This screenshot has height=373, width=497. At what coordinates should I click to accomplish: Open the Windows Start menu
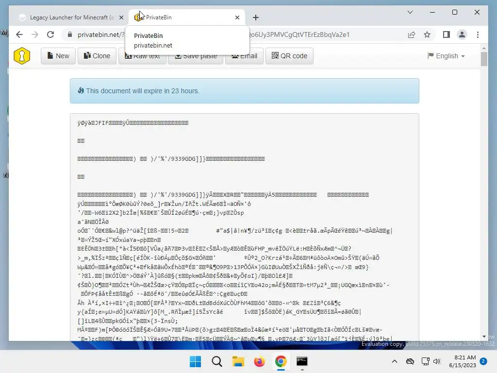(195, 361)
